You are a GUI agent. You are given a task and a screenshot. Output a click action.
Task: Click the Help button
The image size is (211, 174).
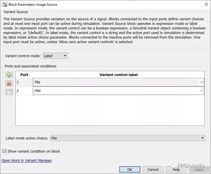[176, 169]
